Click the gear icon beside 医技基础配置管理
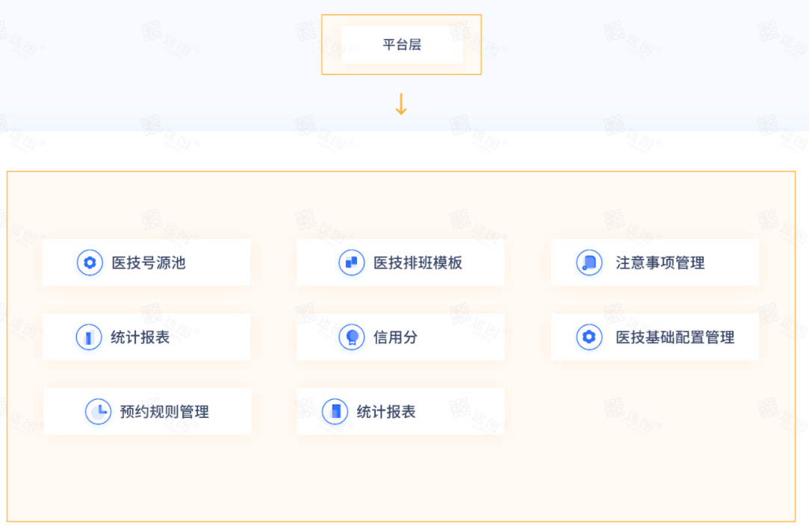Image resolution: width=809 pixels, height=532 pixels. (x=589, y=338)
